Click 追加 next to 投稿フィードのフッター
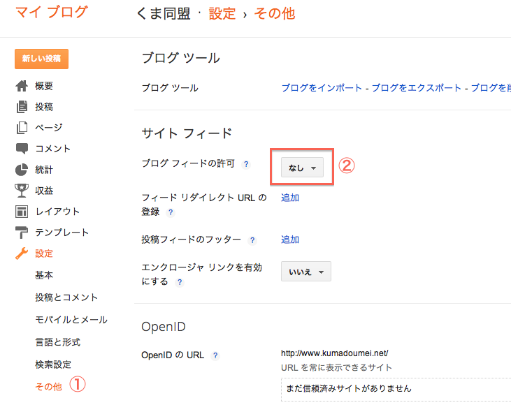511x405 pixels. click(x=290, y=240)
